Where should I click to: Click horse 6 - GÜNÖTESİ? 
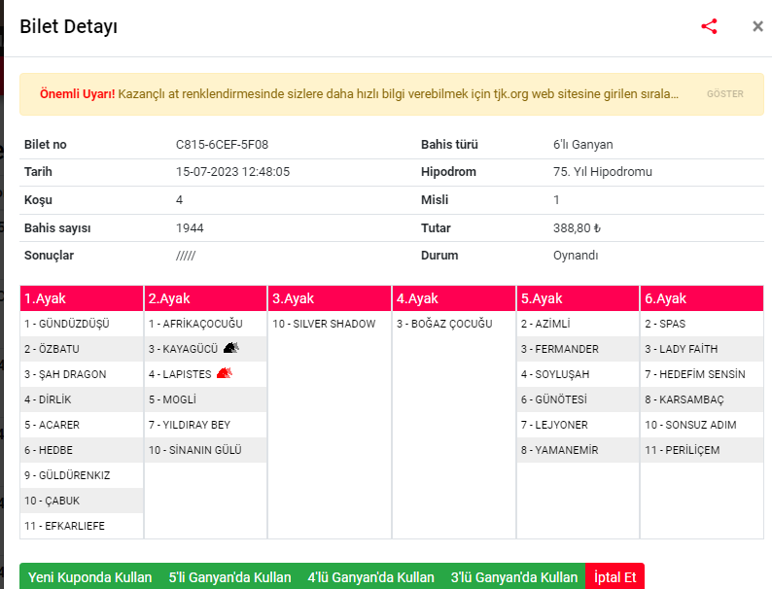[554, 399]
